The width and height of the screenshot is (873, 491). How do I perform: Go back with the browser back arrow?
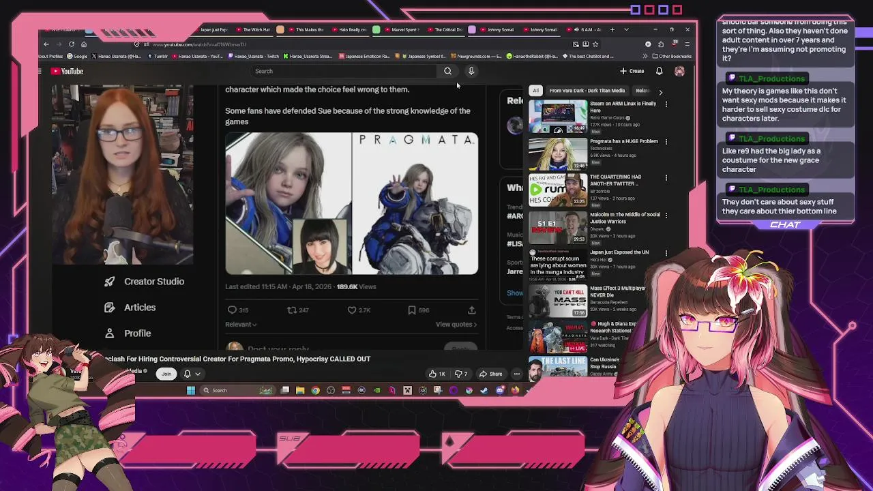(46, 44)
